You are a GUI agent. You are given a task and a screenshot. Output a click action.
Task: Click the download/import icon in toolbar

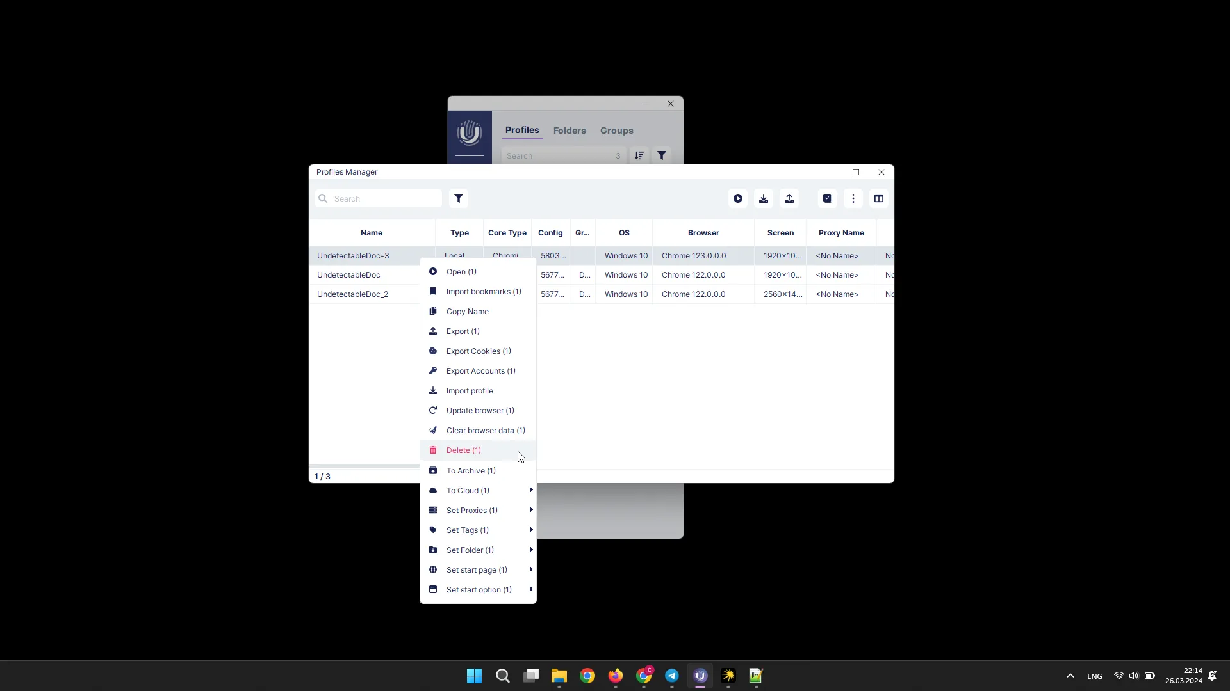764,198
